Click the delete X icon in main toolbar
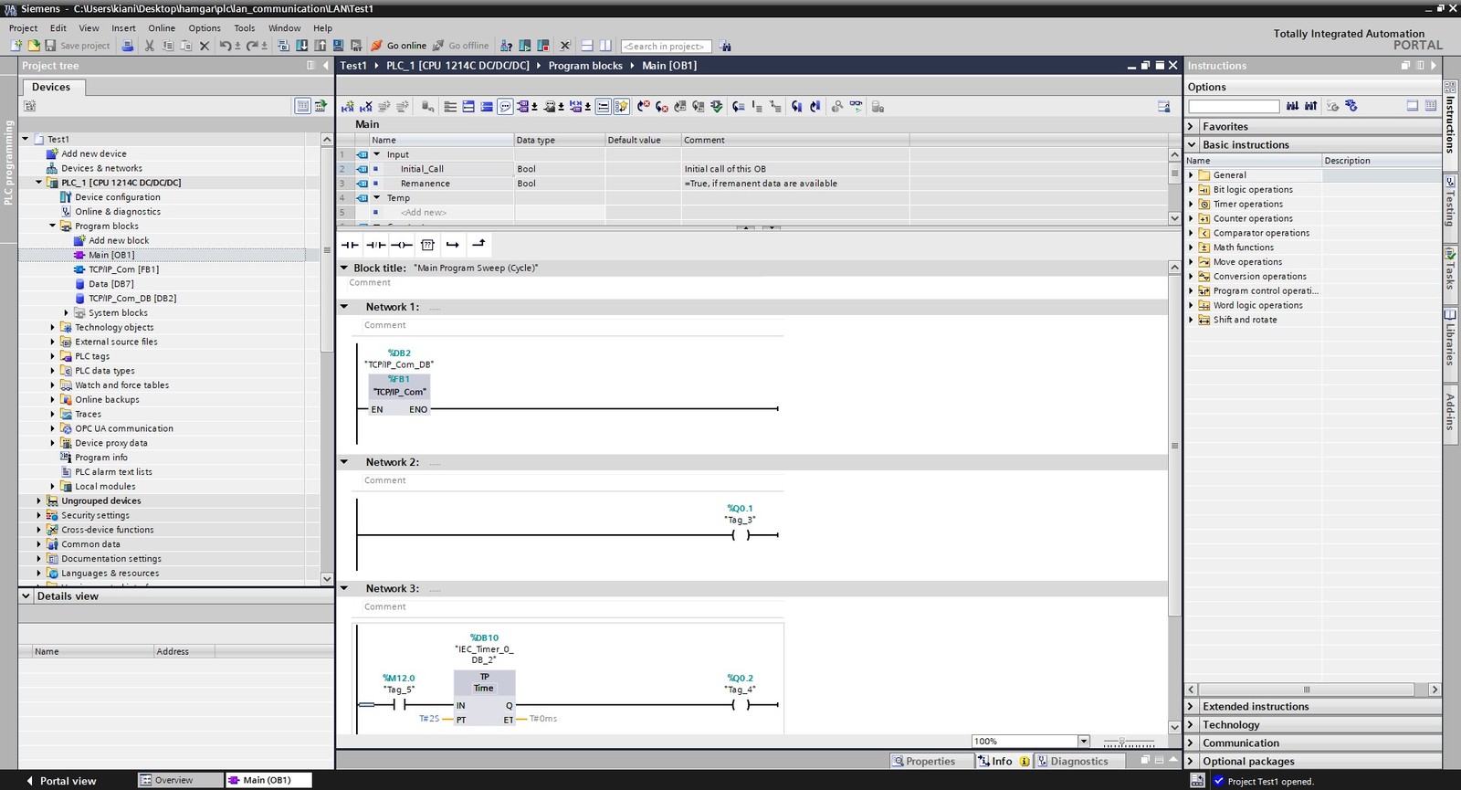This screenshot has width=1461, height=790. [x=205, y=46]
